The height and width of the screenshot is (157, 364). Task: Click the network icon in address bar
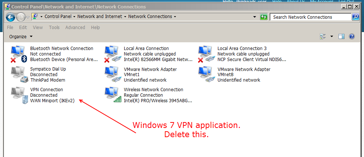35,17
